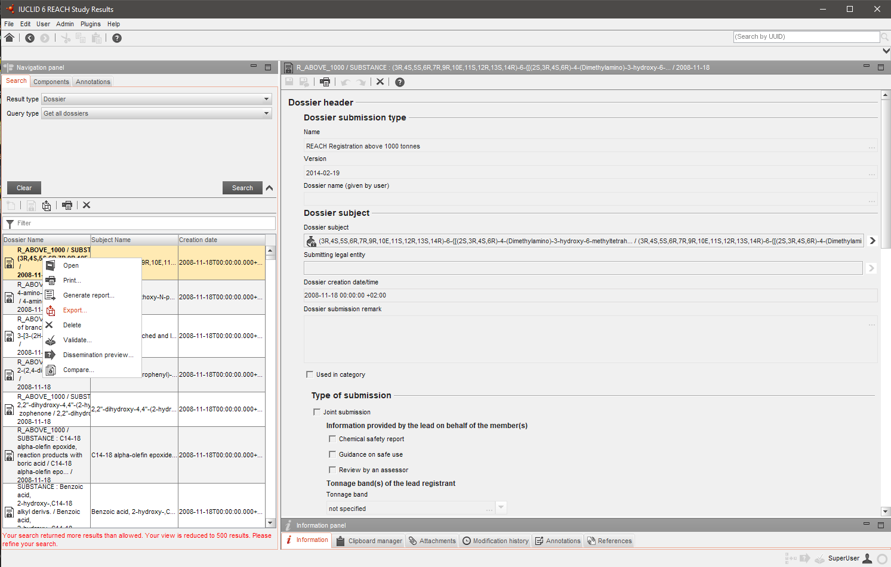Choose Validate... from the context menu

coord(93,340)
